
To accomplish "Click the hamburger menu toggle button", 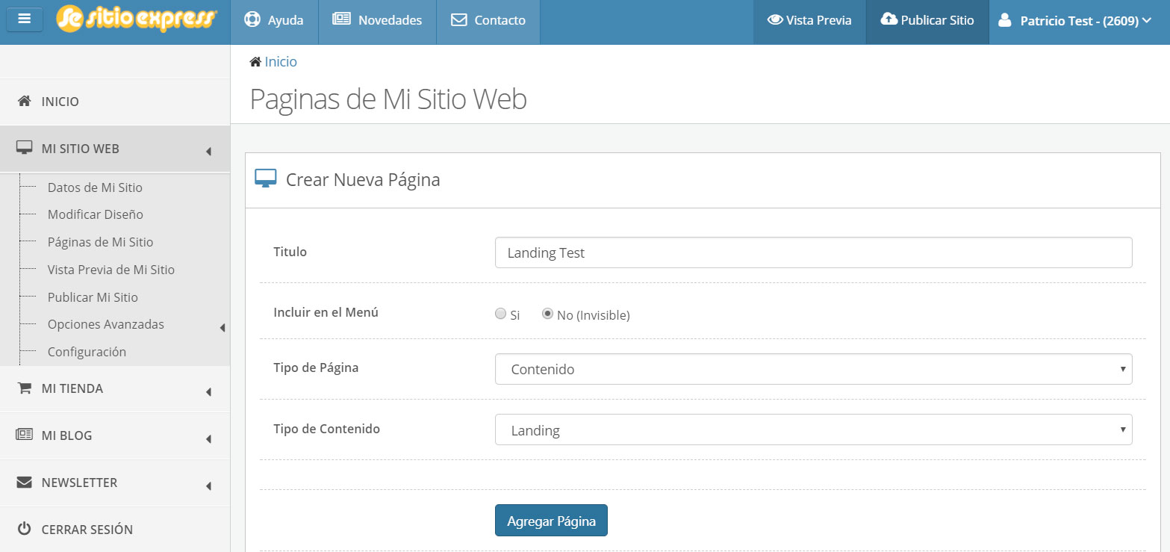I will click(24, 19).
